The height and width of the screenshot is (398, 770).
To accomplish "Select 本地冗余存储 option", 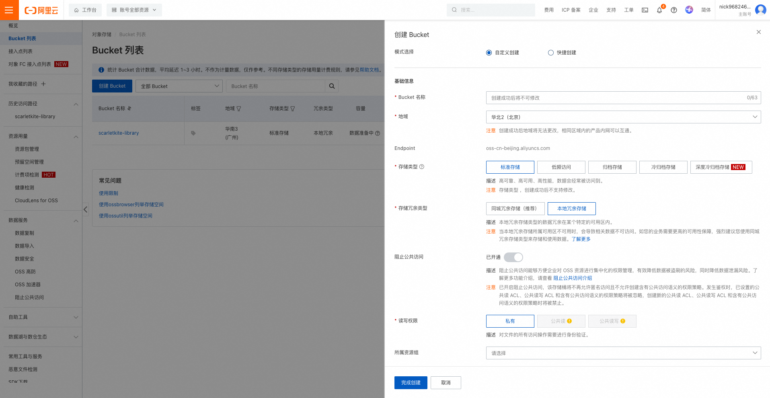I will coord(572,209).
